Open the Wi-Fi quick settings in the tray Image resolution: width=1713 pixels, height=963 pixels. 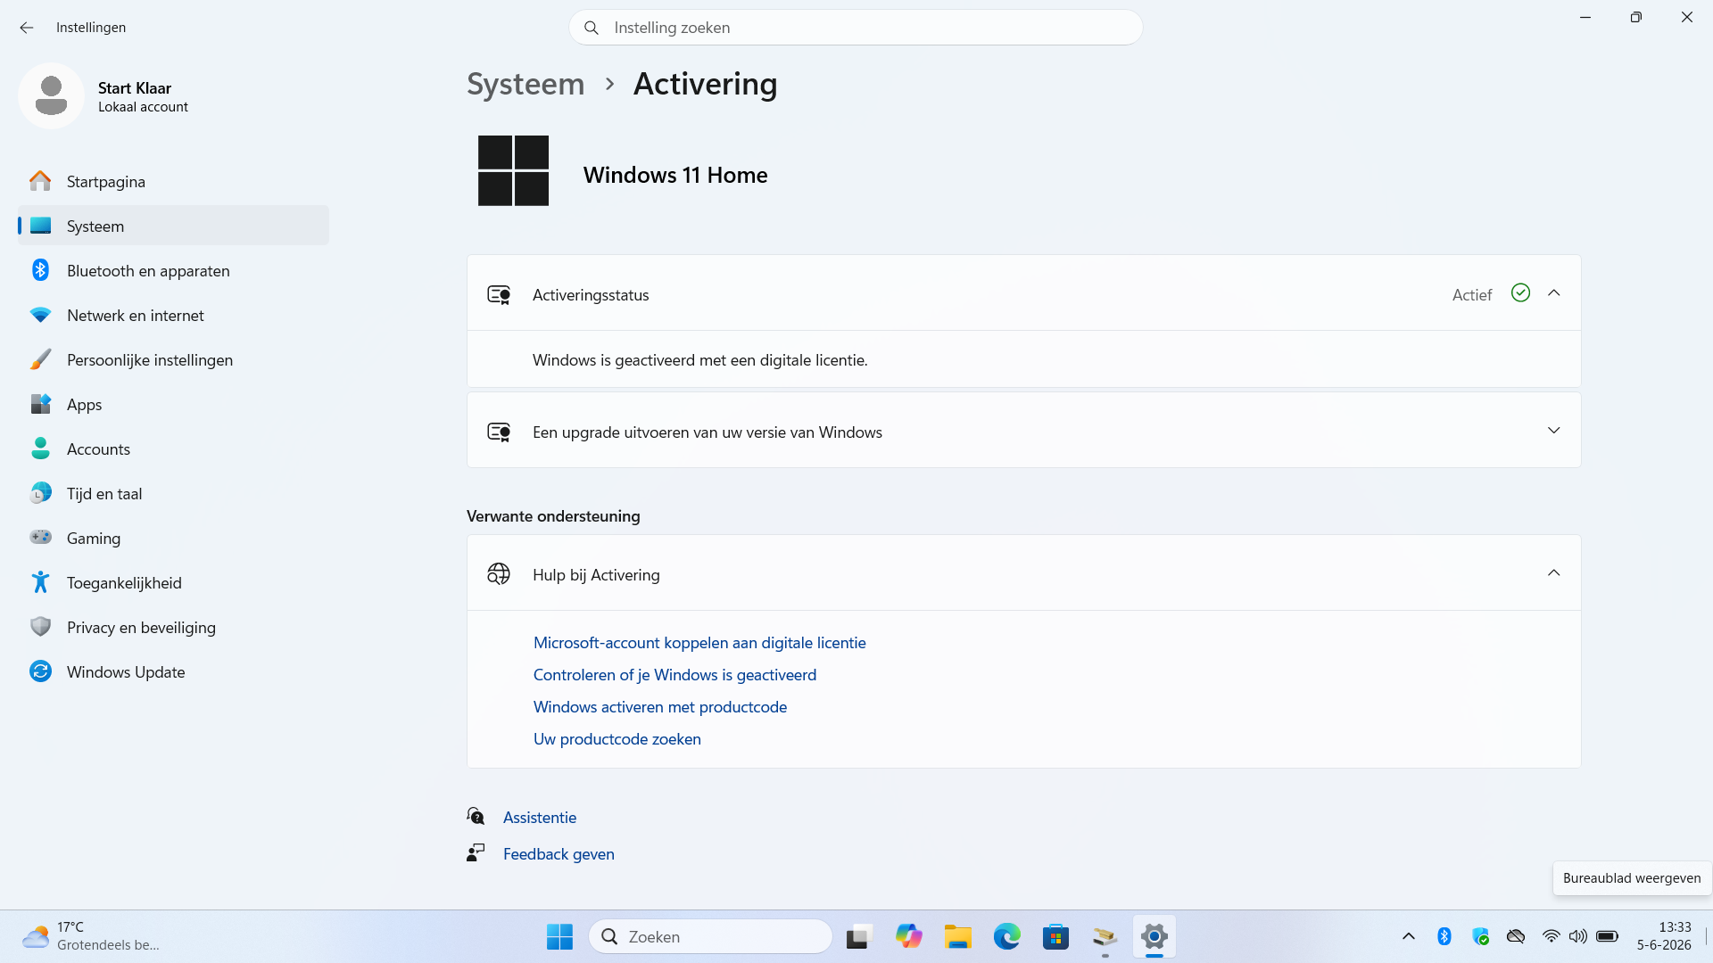(x=1552, y=936)
